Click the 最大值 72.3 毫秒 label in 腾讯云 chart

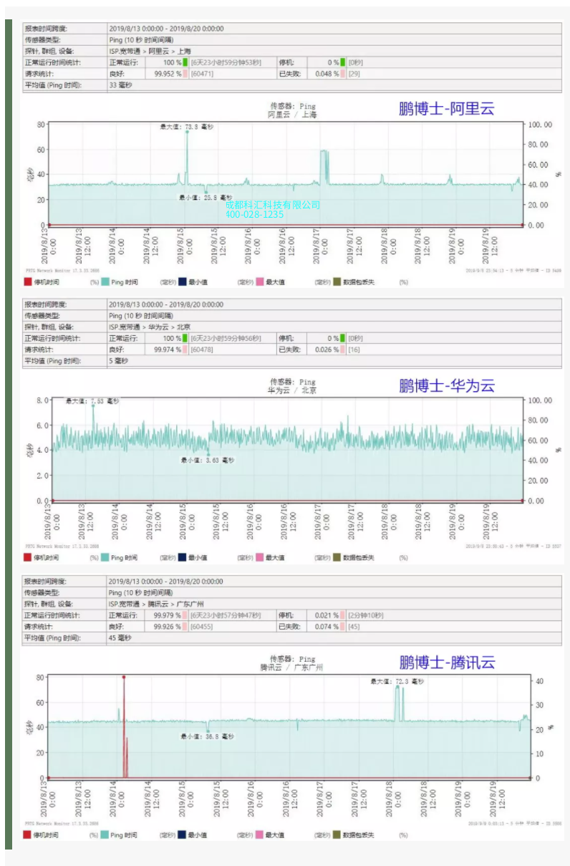[x=397, y=681]
